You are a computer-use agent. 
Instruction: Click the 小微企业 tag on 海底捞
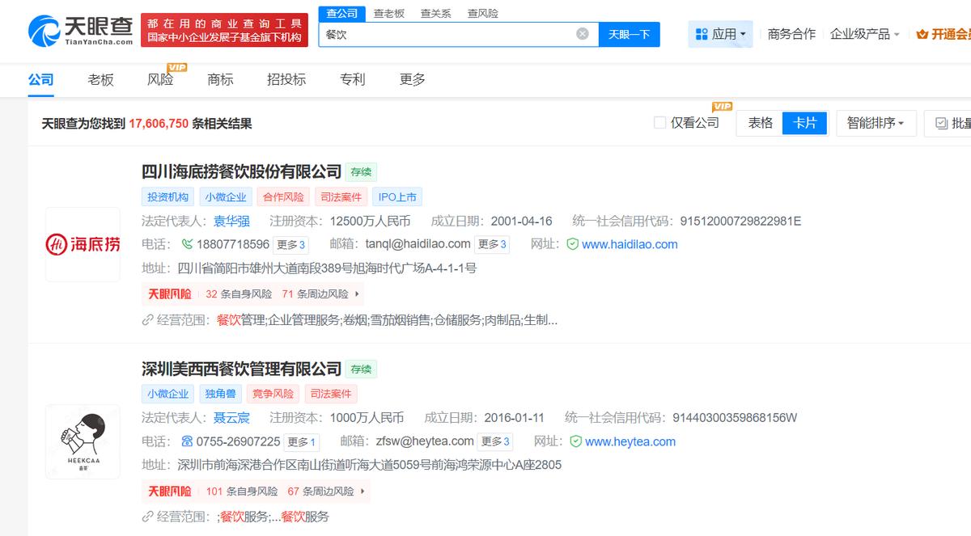click(226, 196)
